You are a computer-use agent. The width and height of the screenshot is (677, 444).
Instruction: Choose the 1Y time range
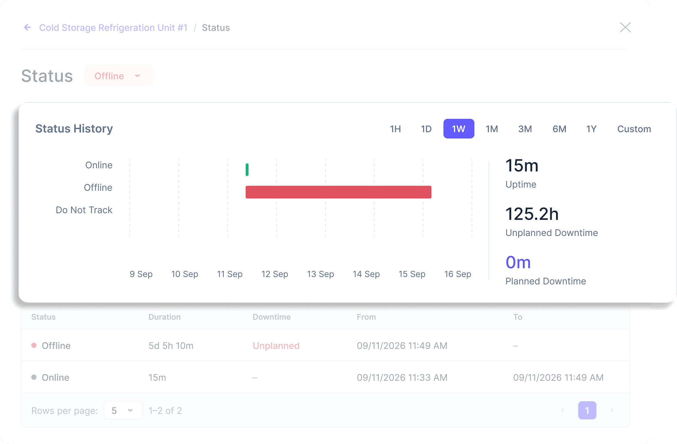[x=591, y=129]
